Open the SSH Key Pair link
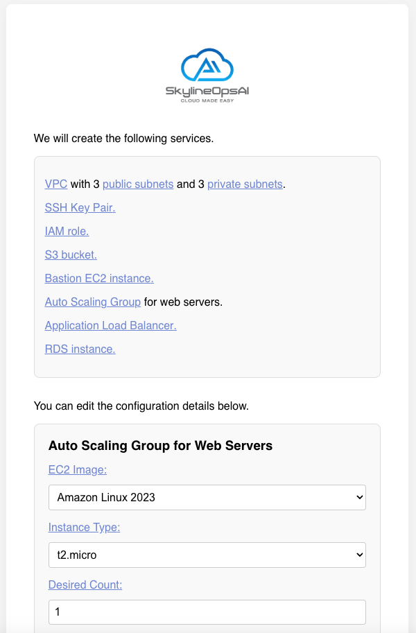The image size is (416, 633). (x=79, y=207)
